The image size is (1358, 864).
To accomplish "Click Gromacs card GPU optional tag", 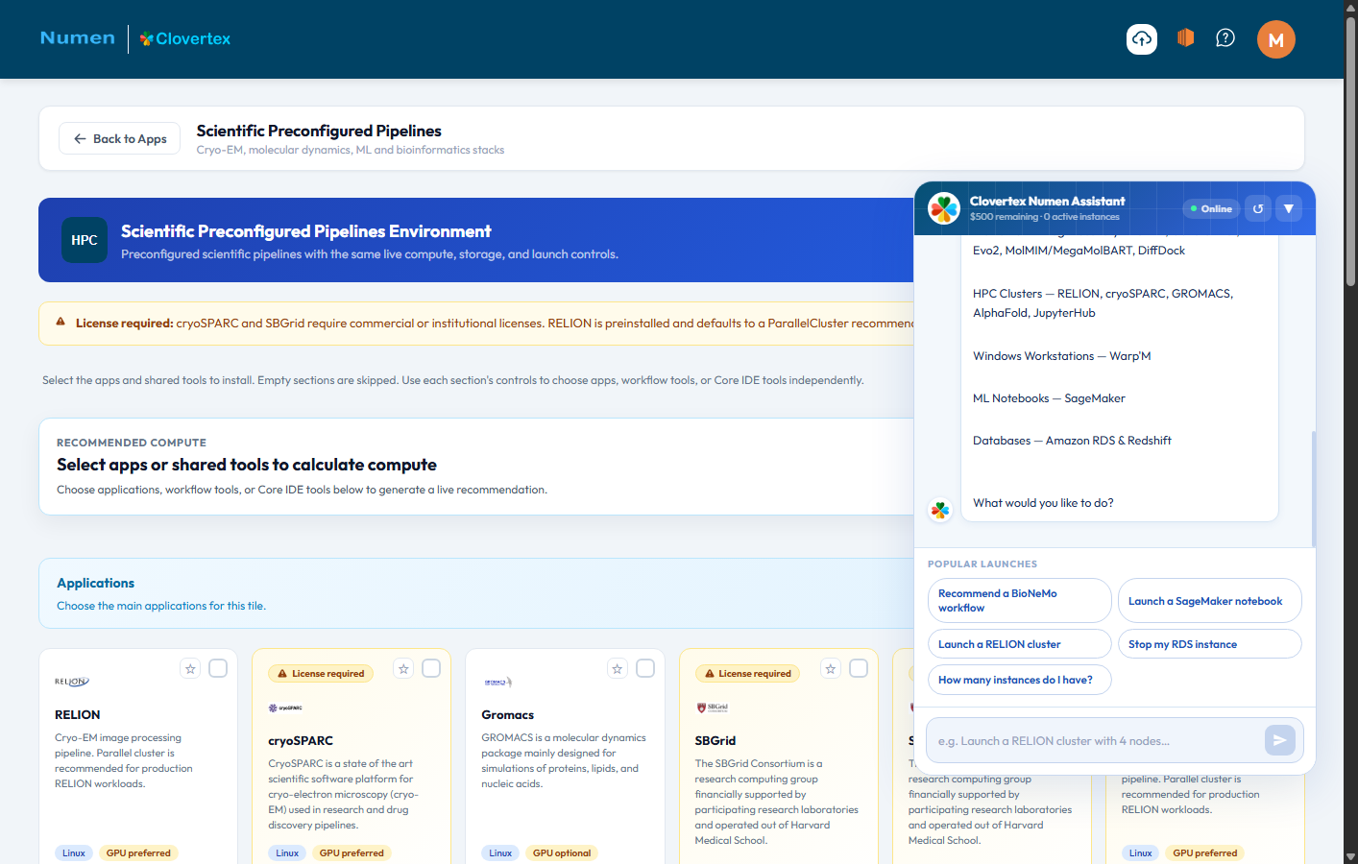I will 562,852.
